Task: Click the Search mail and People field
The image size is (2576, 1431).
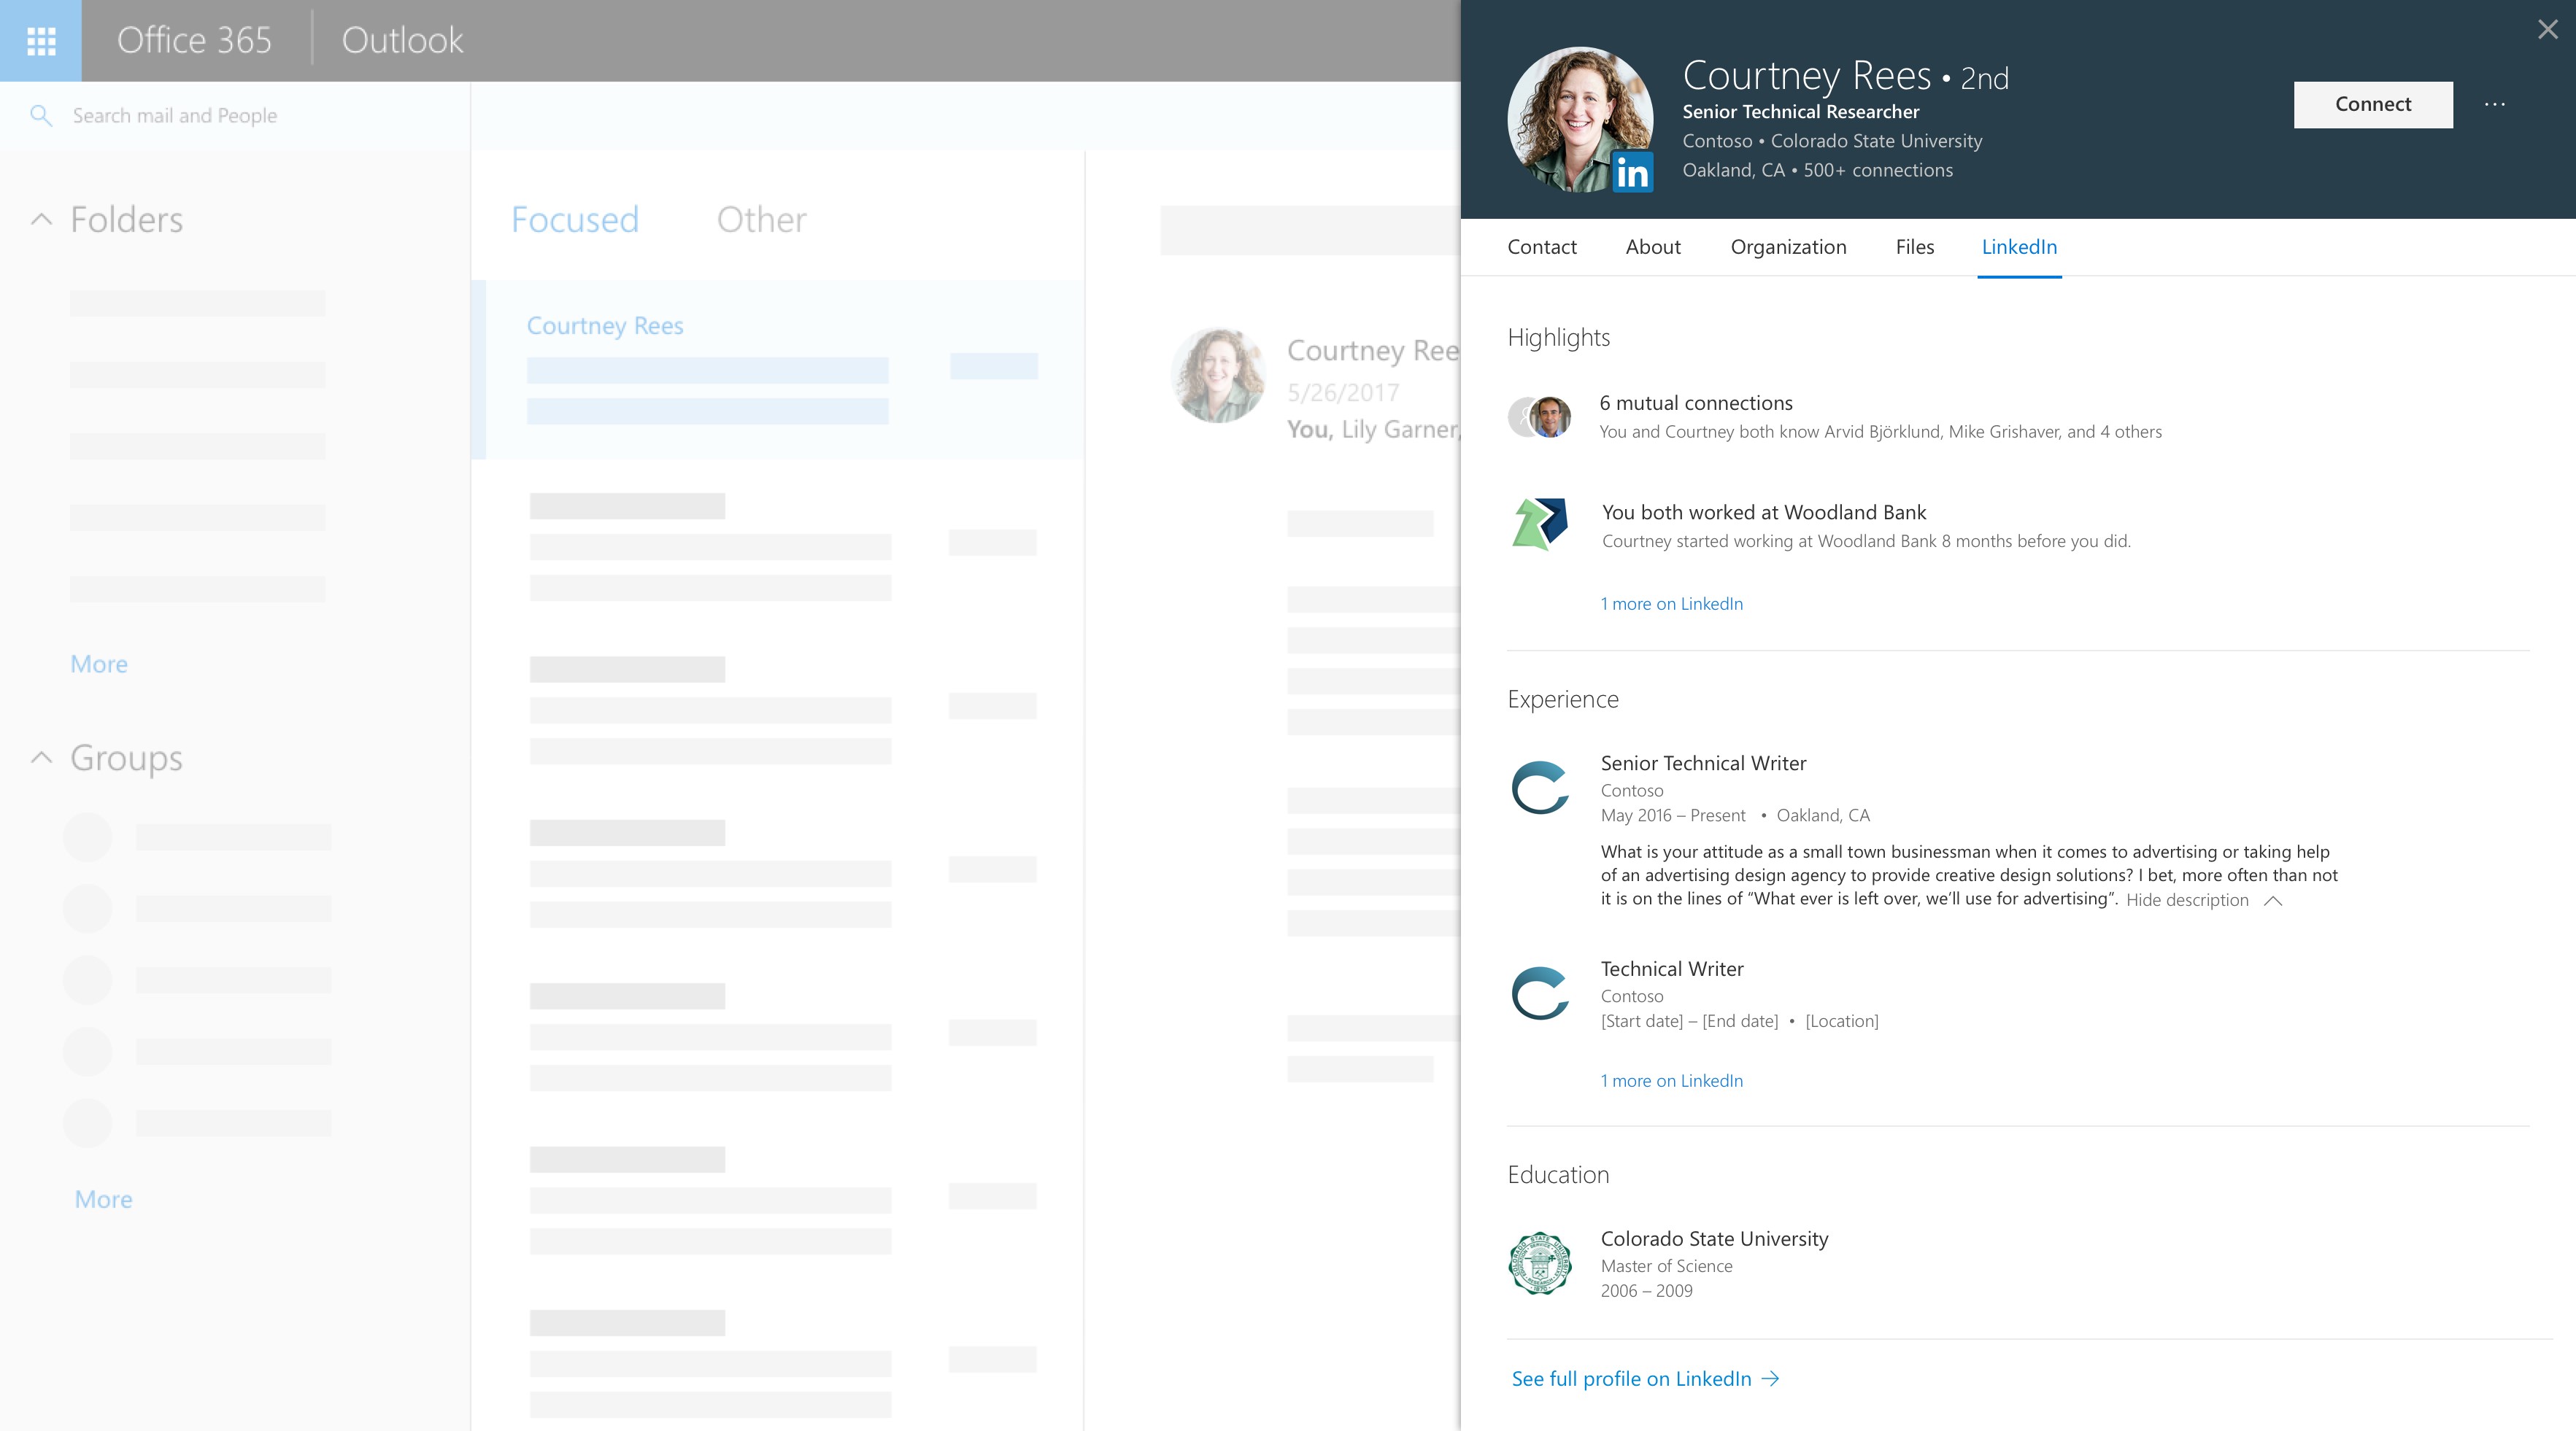Action: [x=175, y=116]
